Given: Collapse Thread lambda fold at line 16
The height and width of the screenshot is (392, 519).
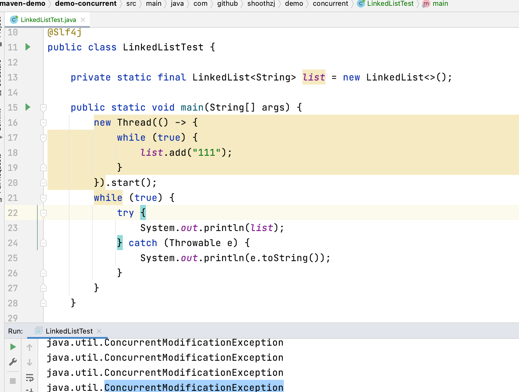Looking at the screenshot, I should (x=43, y=123).
